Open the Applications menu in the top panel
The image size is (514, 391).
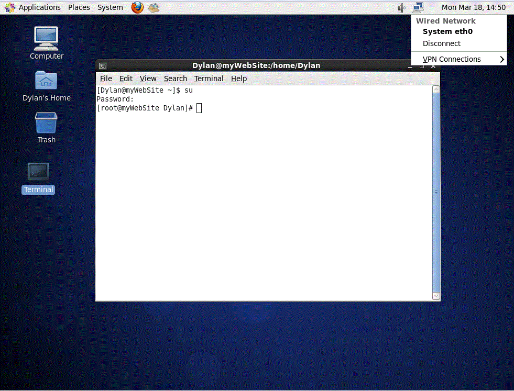[40, 7]
